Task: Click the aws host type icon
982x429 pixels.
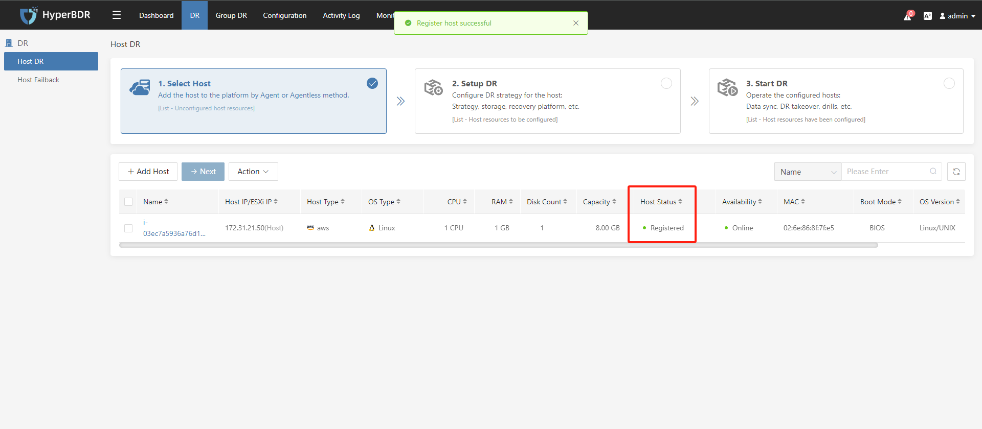Action: 310,228
